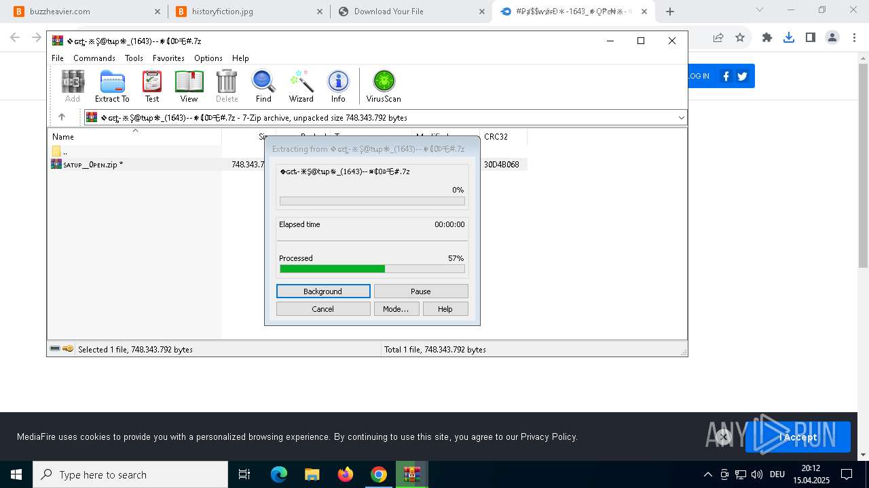The height and width of the screenshot is (488, 869).
Task: Click the WinRAR title bar app icon
Action: pos(58,41)
